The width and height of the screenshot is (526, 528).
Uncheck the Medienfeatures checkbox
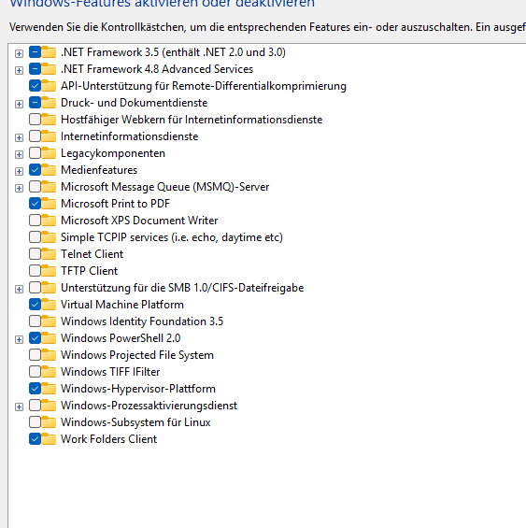pos(35,170)
